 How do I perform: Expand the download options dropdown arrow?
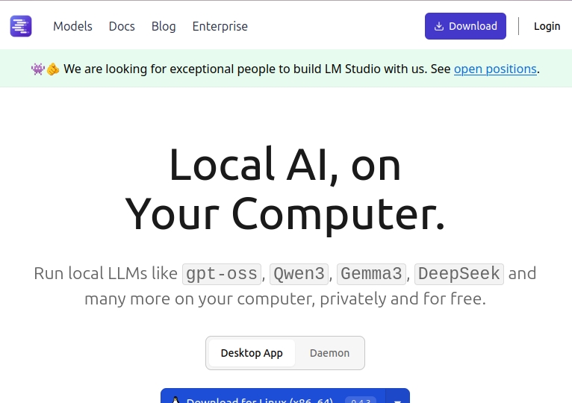[398, 399]
